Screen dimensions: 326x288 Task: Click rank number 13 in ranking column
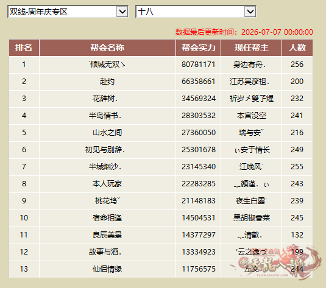pos(24,269)
